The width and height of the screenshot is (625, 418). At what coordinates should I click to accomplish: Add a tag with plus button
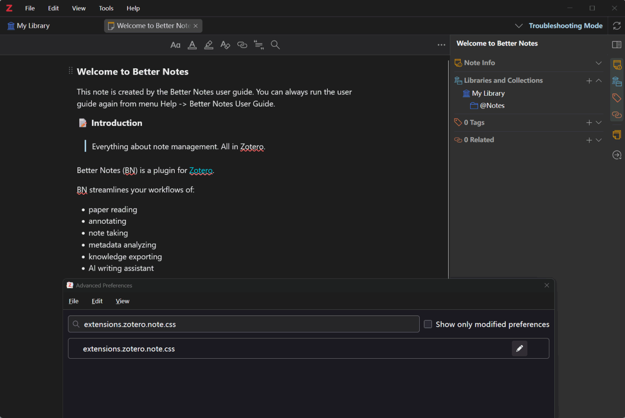[x=589, y=123]
